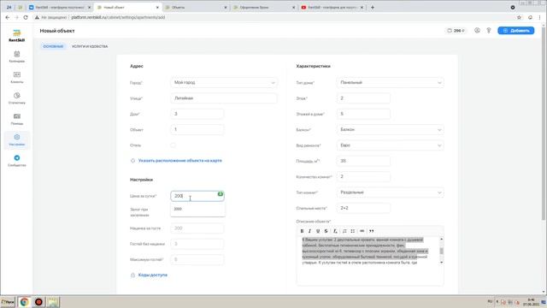547x308 pixels.
Task: Open the Вид ремонта dropdown showing Евро
Action: coord(390,145)
